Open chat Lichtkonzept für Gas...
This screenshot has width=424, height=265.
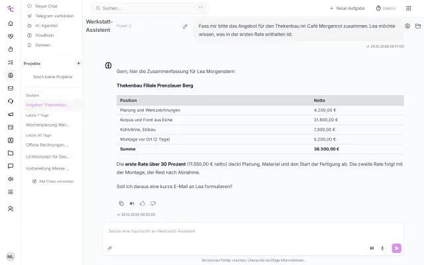(x=48, y=156)
